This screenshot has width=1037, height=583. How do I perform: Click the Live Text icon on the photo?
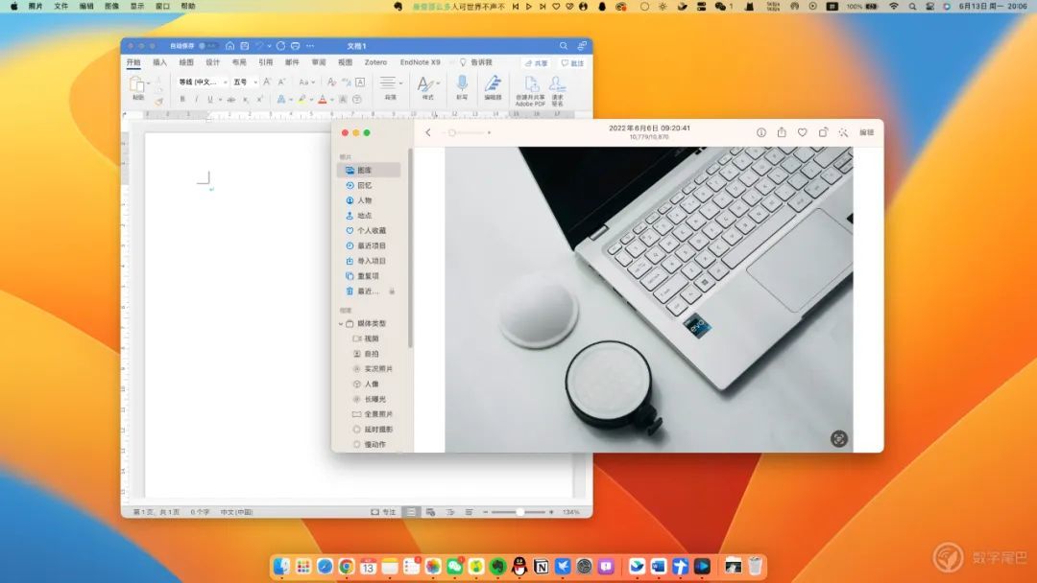tap(838, 438)
